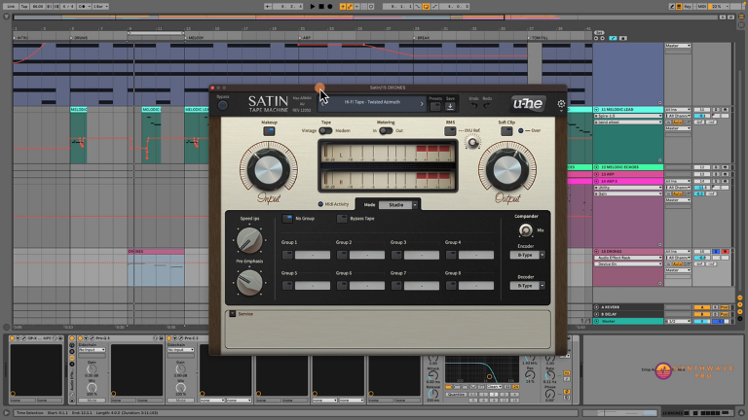This screenshot has width=748, height=420.
Task: Click the Compander Mix knob
Action: [x=525, y=230]
